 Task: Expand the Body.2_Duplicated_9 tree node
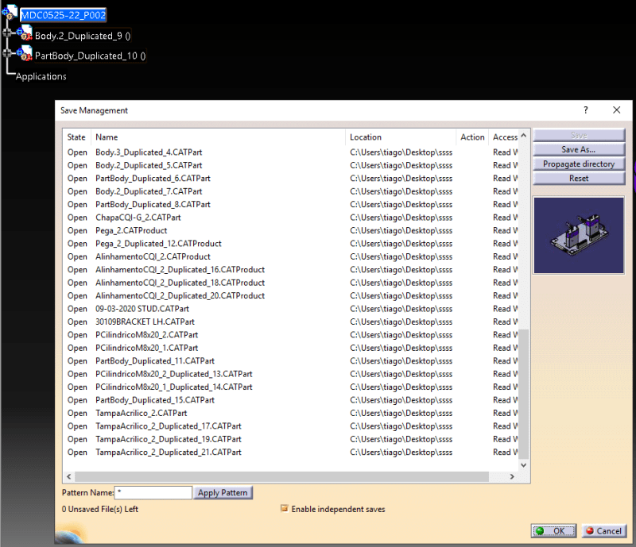pyautogui.click(x=6, y=33)
